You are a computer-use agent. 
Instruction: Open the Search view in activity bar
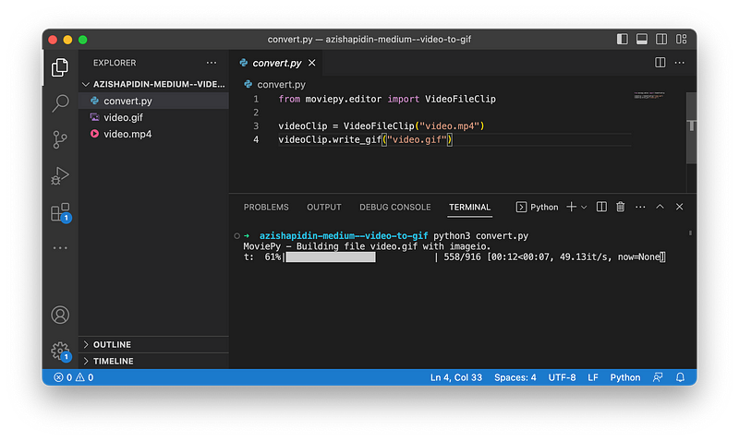click(60, 102)
